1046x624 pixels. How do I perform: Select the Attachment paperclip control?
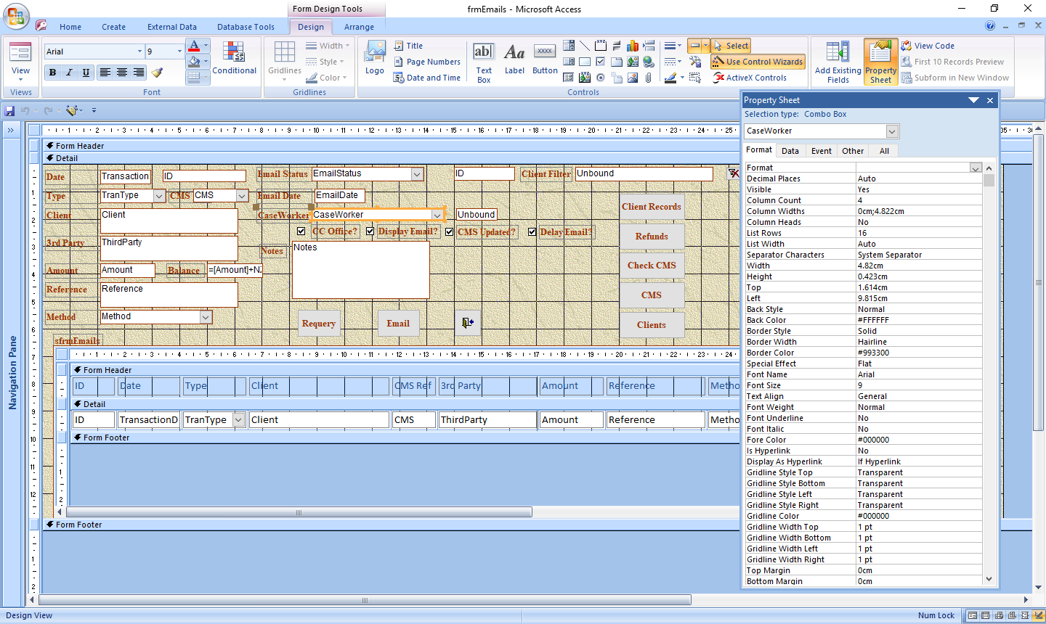[649, 78]
